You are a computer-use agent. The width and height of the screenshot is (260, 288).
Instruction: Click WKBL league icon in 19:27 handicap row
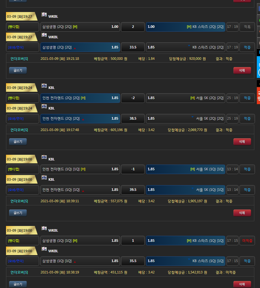(44, 15)
